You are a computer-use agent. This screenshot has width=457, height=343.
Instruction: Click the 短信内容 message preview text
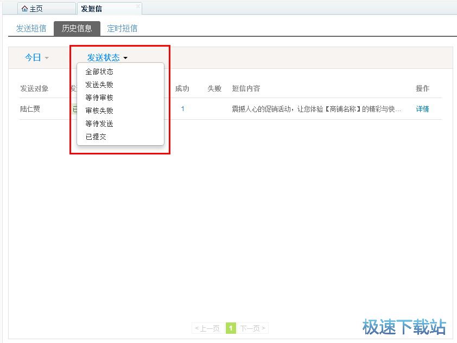(x=316, y=109)
